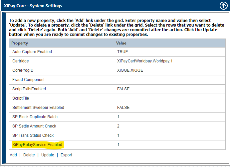The height and width of the screenshot is (167, 230).
Task: Select the Property column header
Action: click(62, 43)
